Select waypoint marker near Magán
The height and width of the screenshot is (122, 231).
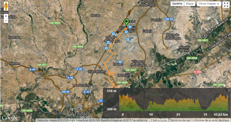click(120, 62)
